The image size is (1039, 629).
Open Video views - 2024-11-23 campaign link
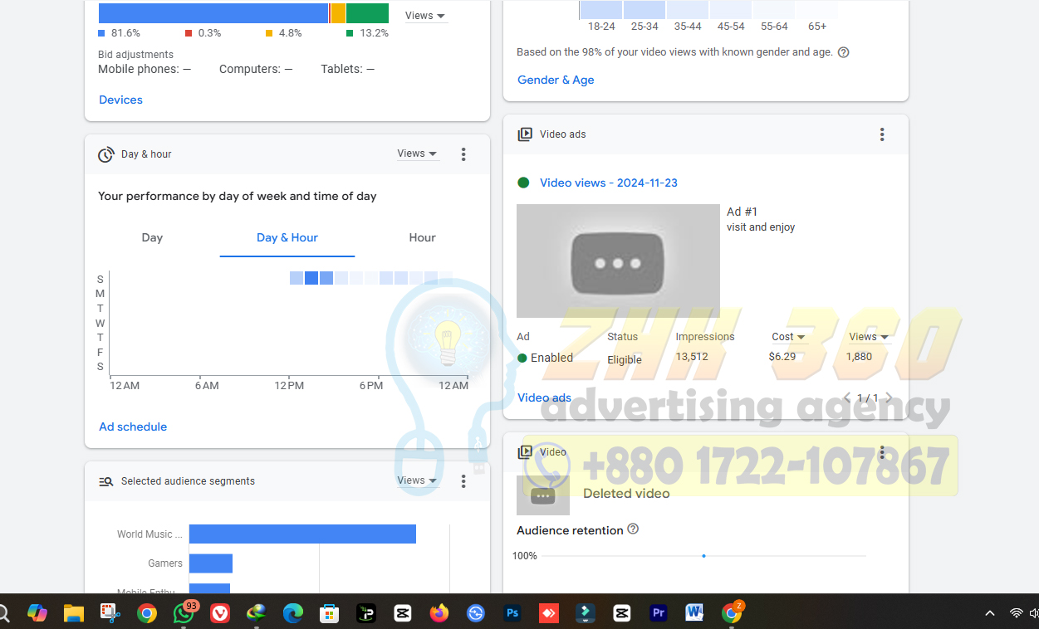(608, 183)
